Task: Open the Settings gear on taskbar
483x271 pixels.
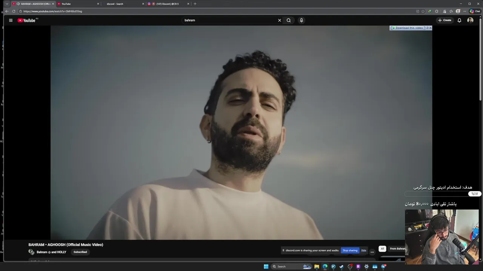Action: 366,266
